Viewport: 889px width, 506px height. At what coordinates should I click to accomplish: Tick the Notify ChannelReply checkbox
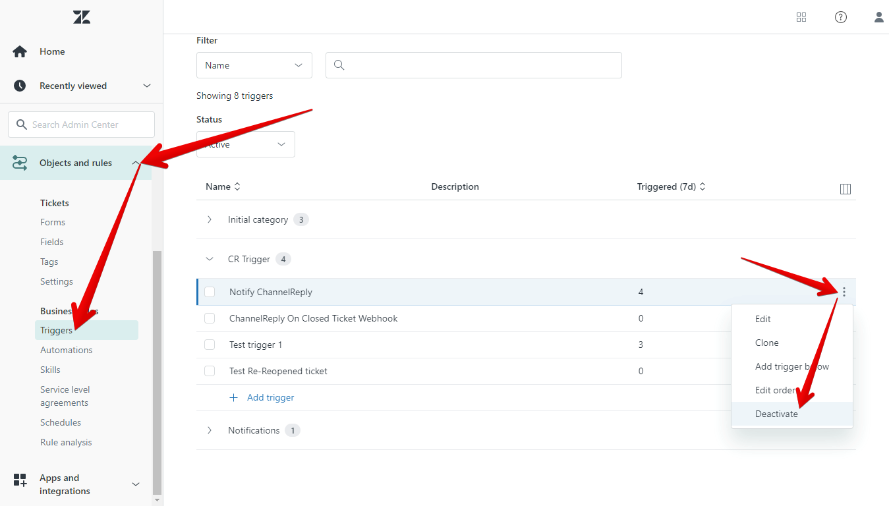point(210,292)
